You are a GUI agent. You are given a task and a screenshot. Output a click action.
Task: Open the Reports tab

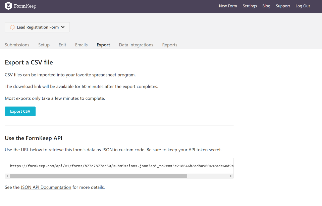coord(170,45)
